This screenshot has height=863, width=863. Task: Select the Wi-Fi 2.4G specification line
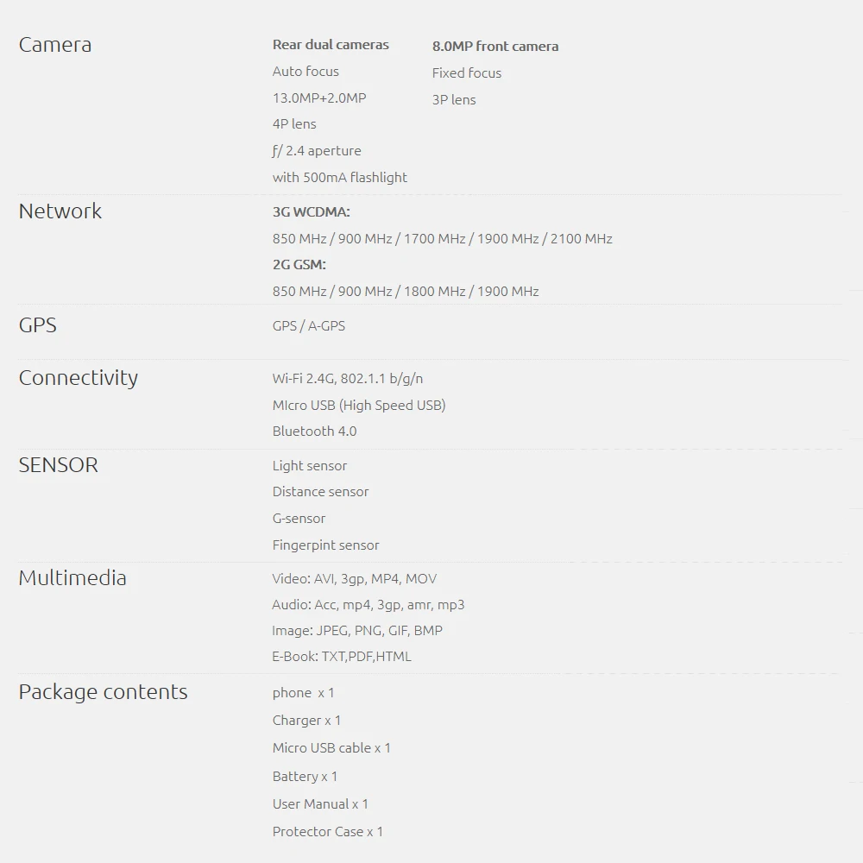click(348, 379)
